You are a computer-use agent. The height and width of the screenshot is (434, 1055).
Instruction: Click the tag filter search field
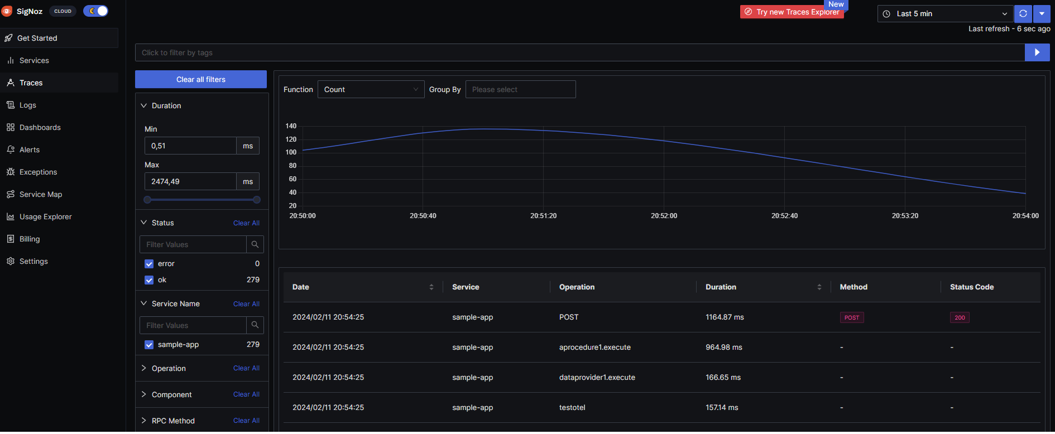coord(580,52)
